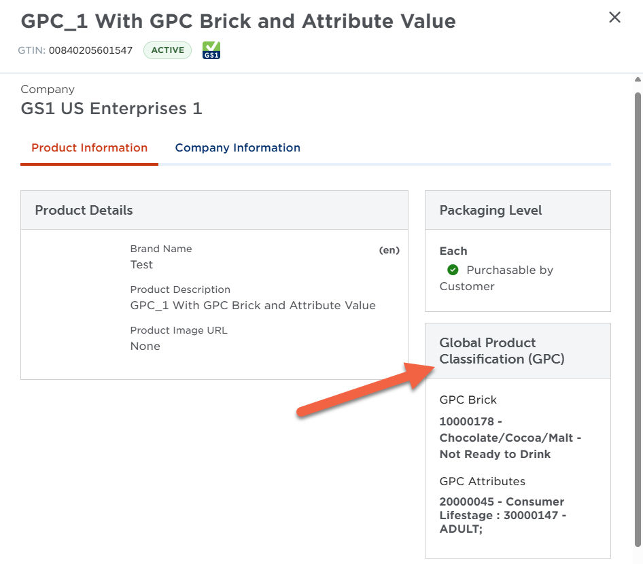
Task: Switch to the Company Information tab
Action: [x=237, y=148]
